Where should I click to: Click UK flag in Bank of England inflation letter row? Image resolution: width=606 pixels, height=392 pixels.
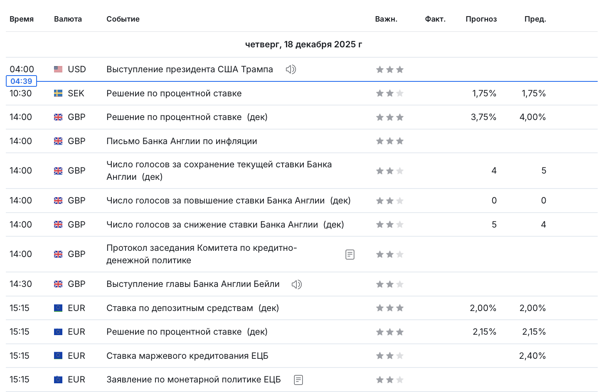58,141
